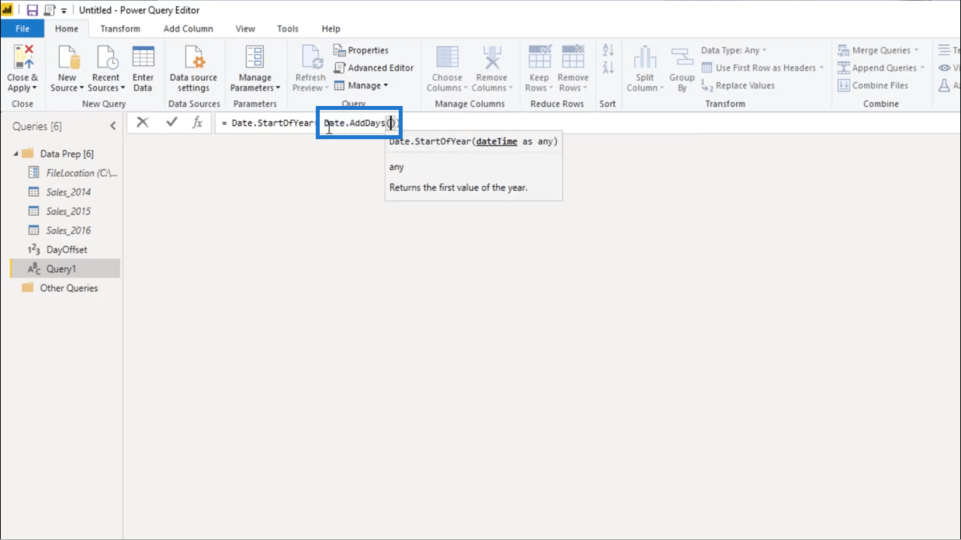This screenshot has height=540, width=961.
Task: Open the Quick Access Toolbar customize arrow
Action: (63, 10)
